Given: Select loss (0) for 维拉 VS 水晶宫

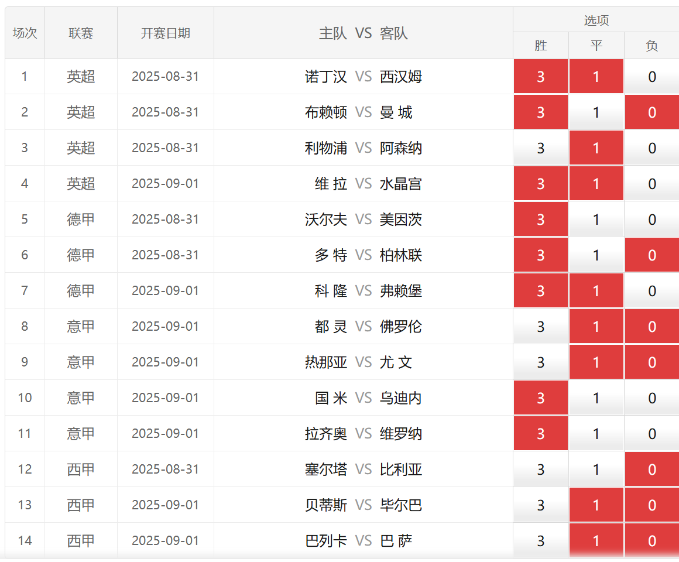Looking at the screenshot, I should 652,184.
